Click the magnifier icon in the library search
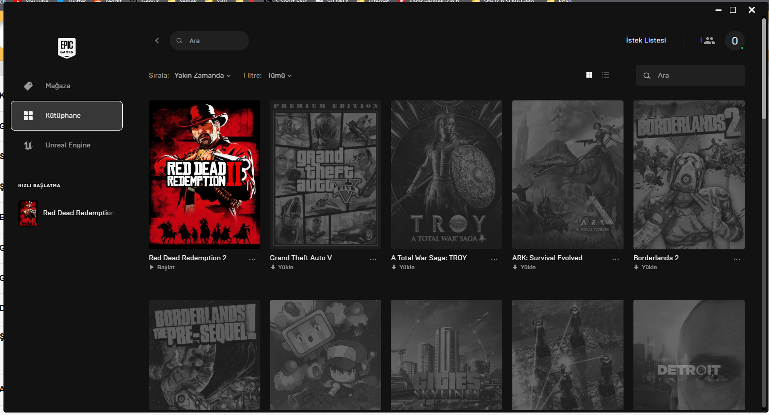This screenshot has height=415, width=769. click(x=647, y=76)
